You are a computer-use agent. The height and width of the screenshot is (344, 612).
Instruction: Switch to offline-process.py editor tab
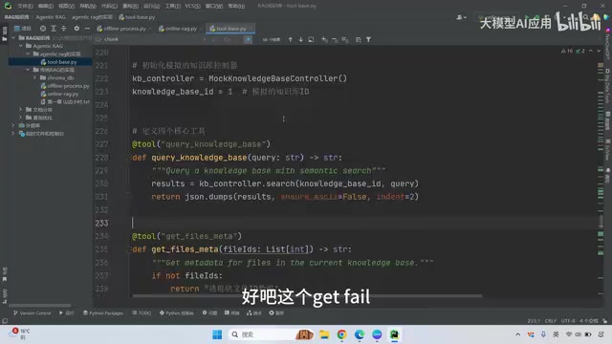tap(124, 29)
